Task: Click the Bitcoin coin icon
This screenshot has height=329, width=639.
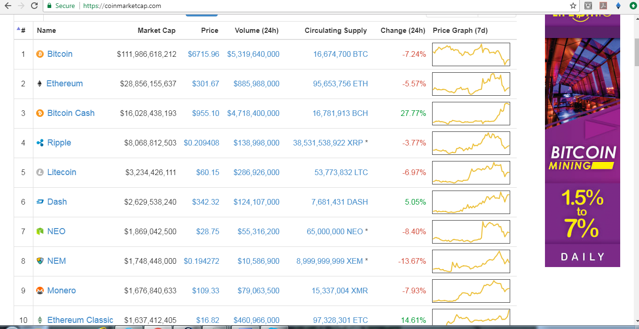Action: (x=40, y=54)
